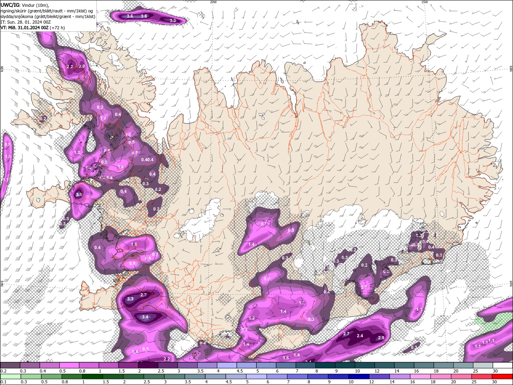Click the "3.8" precipitation value on map
Viewport: 513px width, 385px height.
(x=79, y=195)
